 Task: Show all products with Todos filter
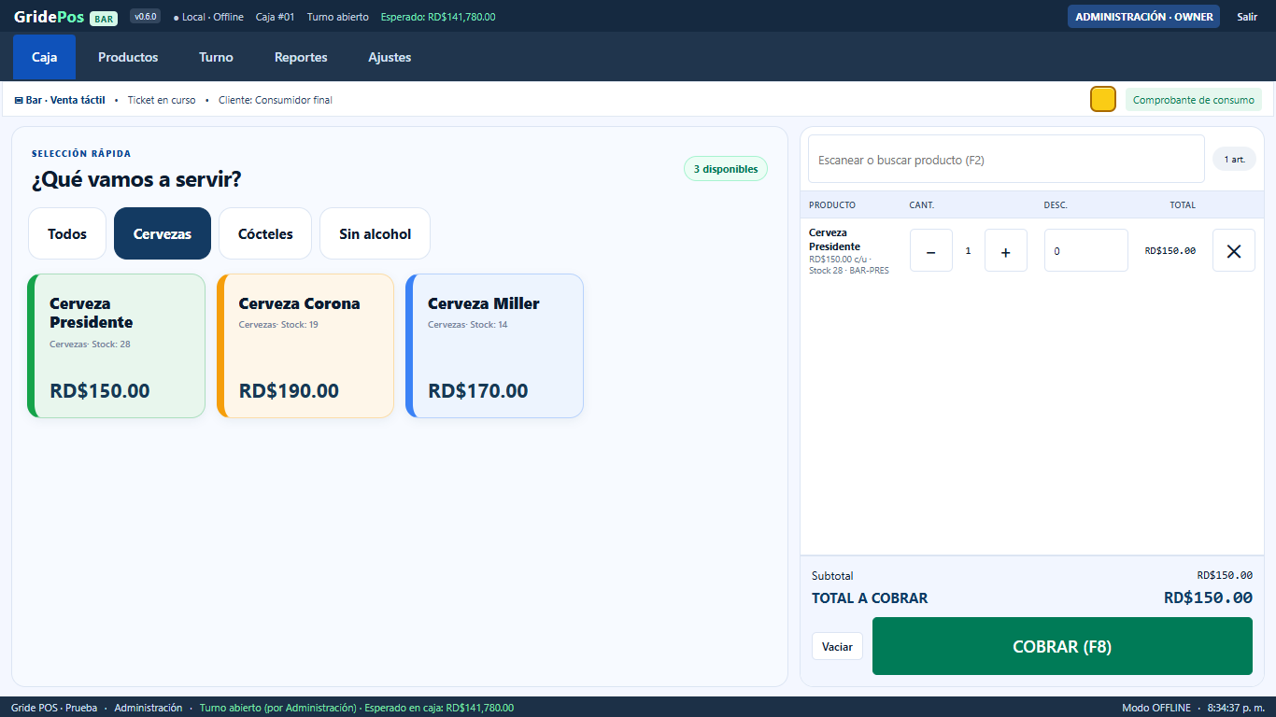click(67, 233)
